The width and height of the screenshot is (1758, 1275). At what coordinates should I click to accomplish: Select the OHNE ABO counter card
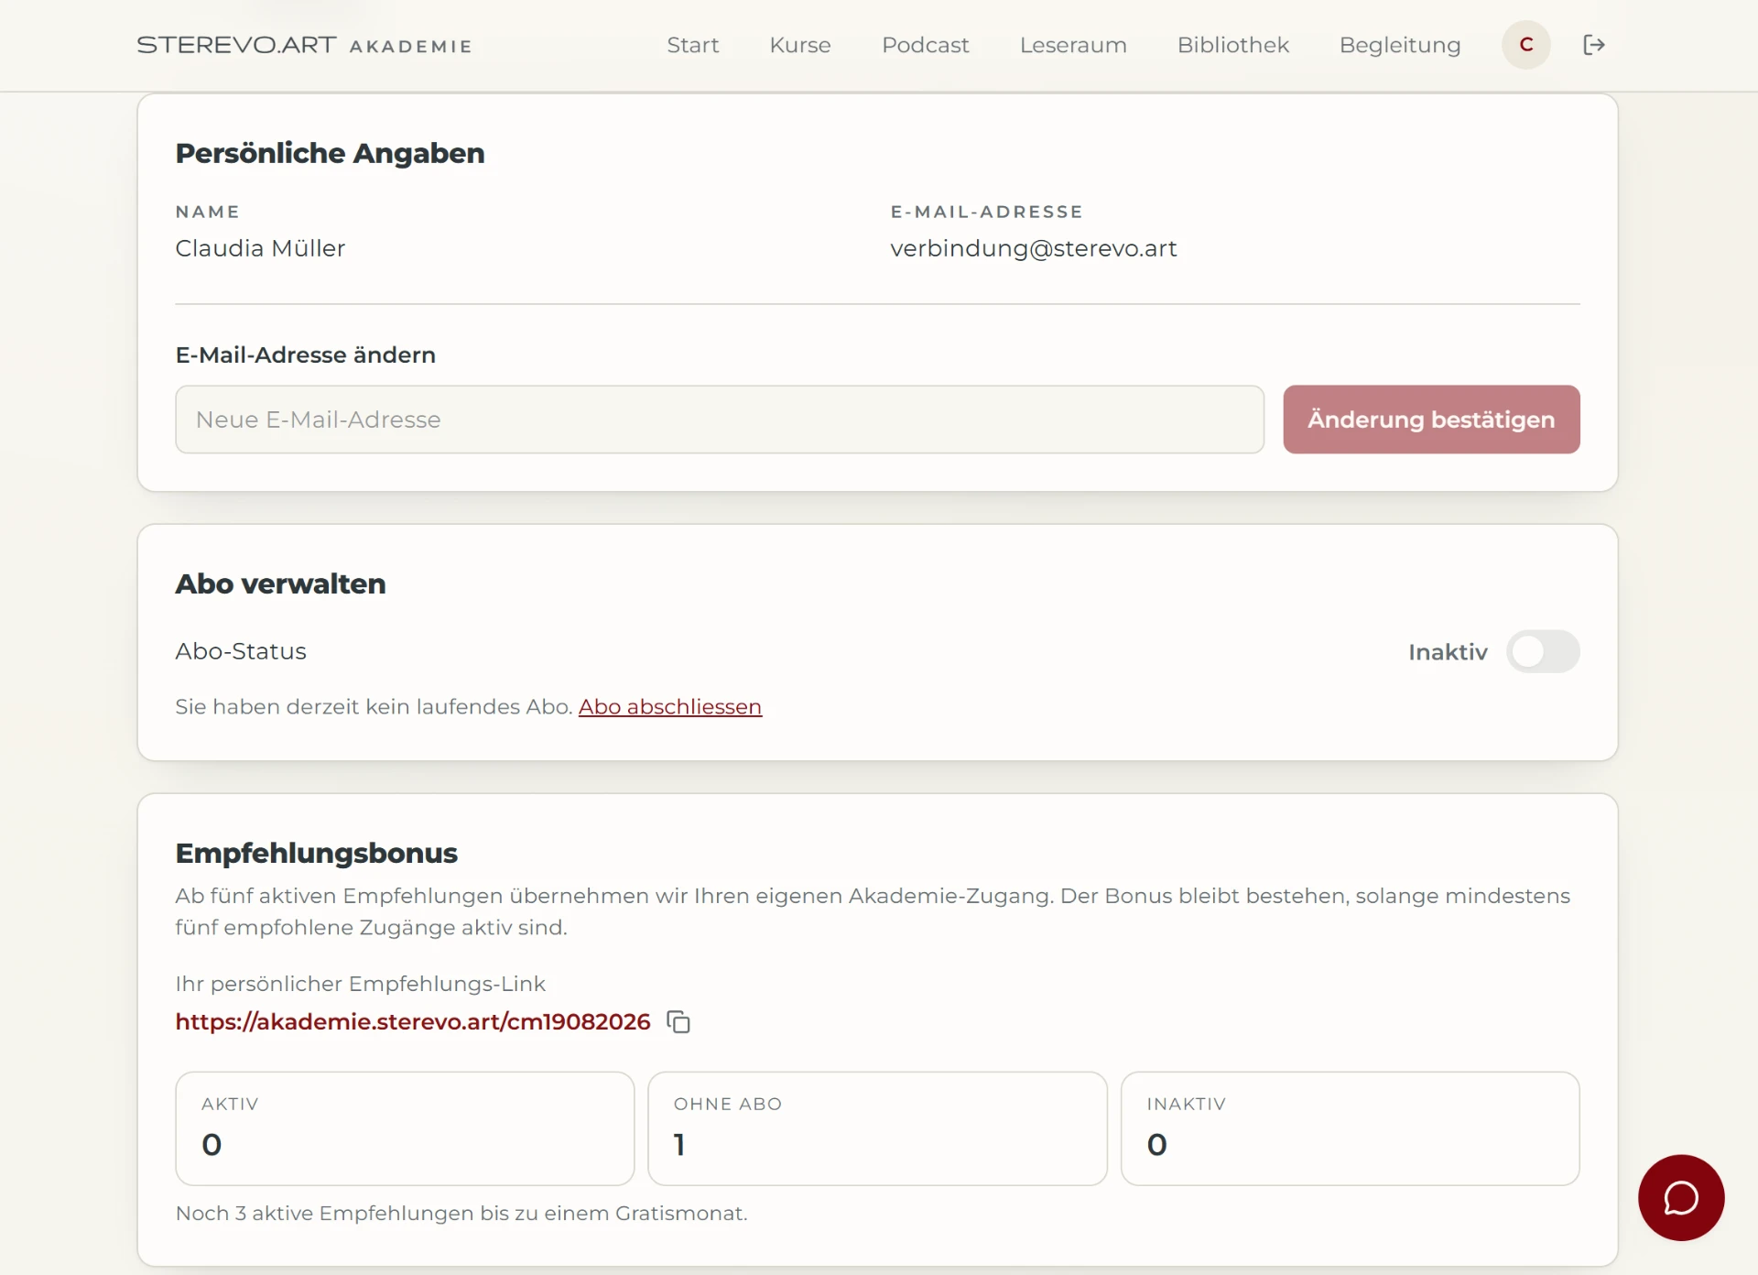point(877,1128)
